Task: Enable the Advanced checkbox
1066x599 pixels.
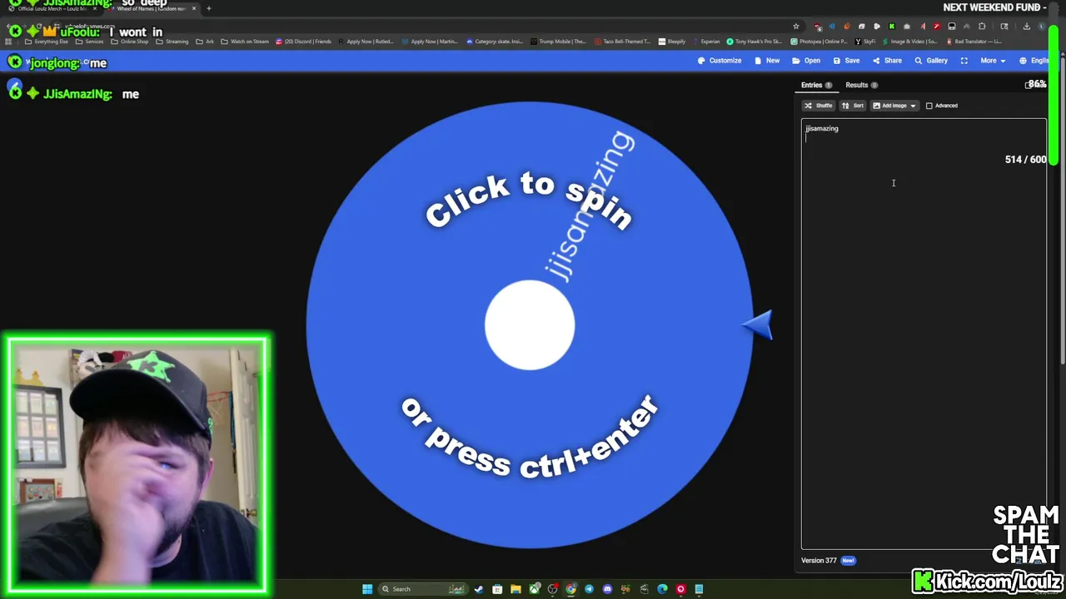Action: [x=929, y=106]
